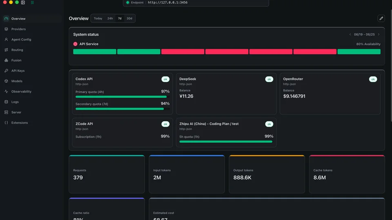392x220 pixels.
Task: Click the Providers stack icon
Action: [6, 29]
